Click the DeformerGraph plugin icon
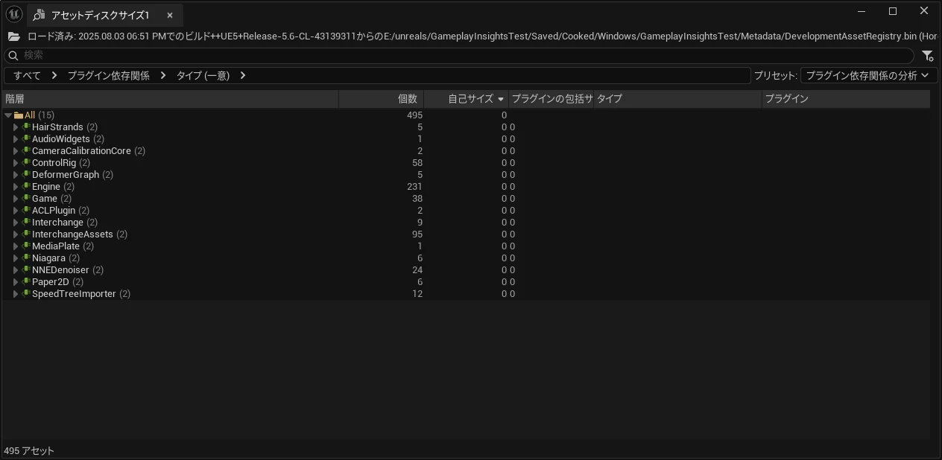 [26, 175]
